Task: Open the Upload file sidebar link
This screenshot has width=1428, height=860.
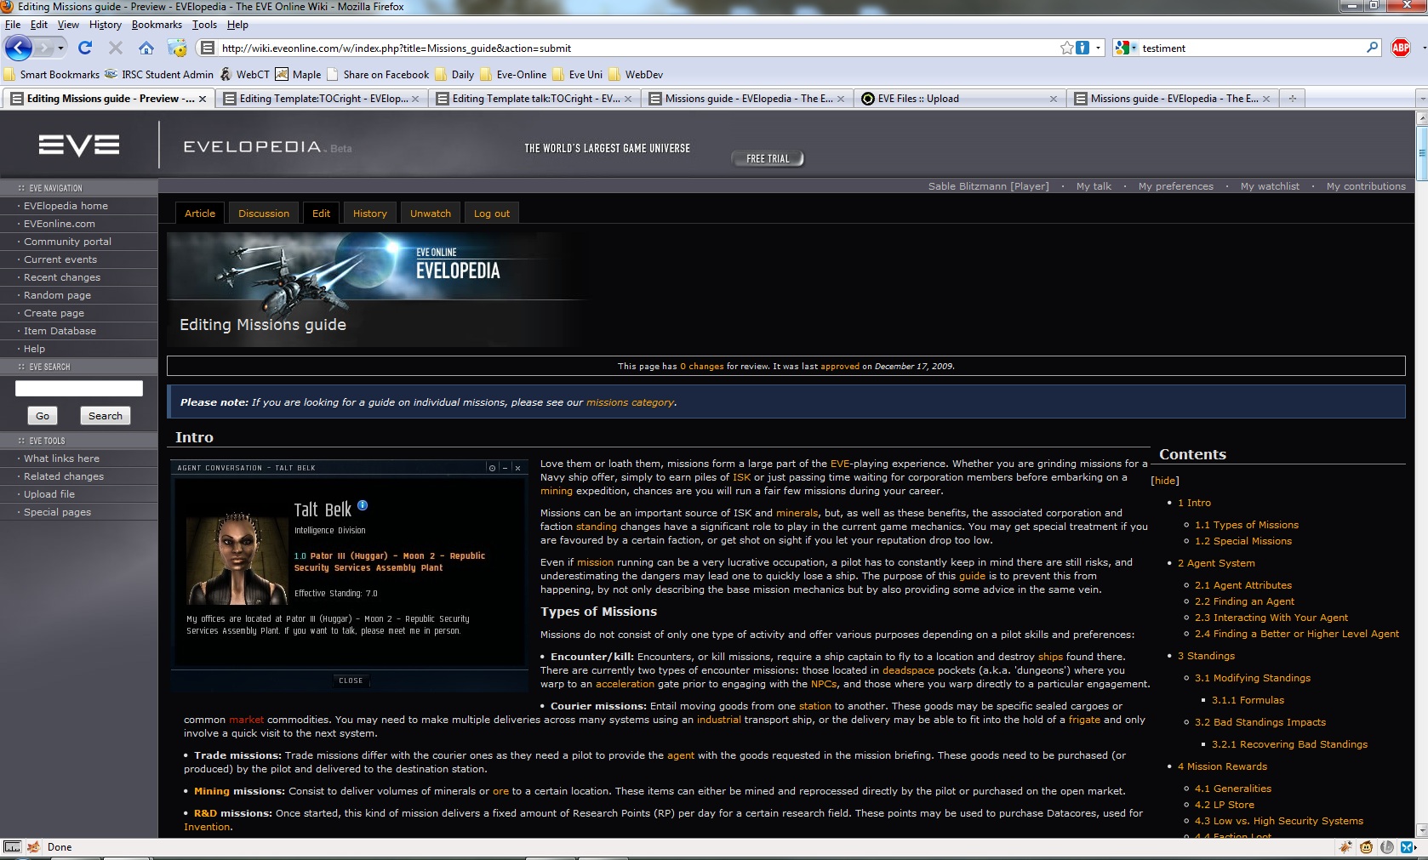Action: pyautogui.click(x=49, y=494)
